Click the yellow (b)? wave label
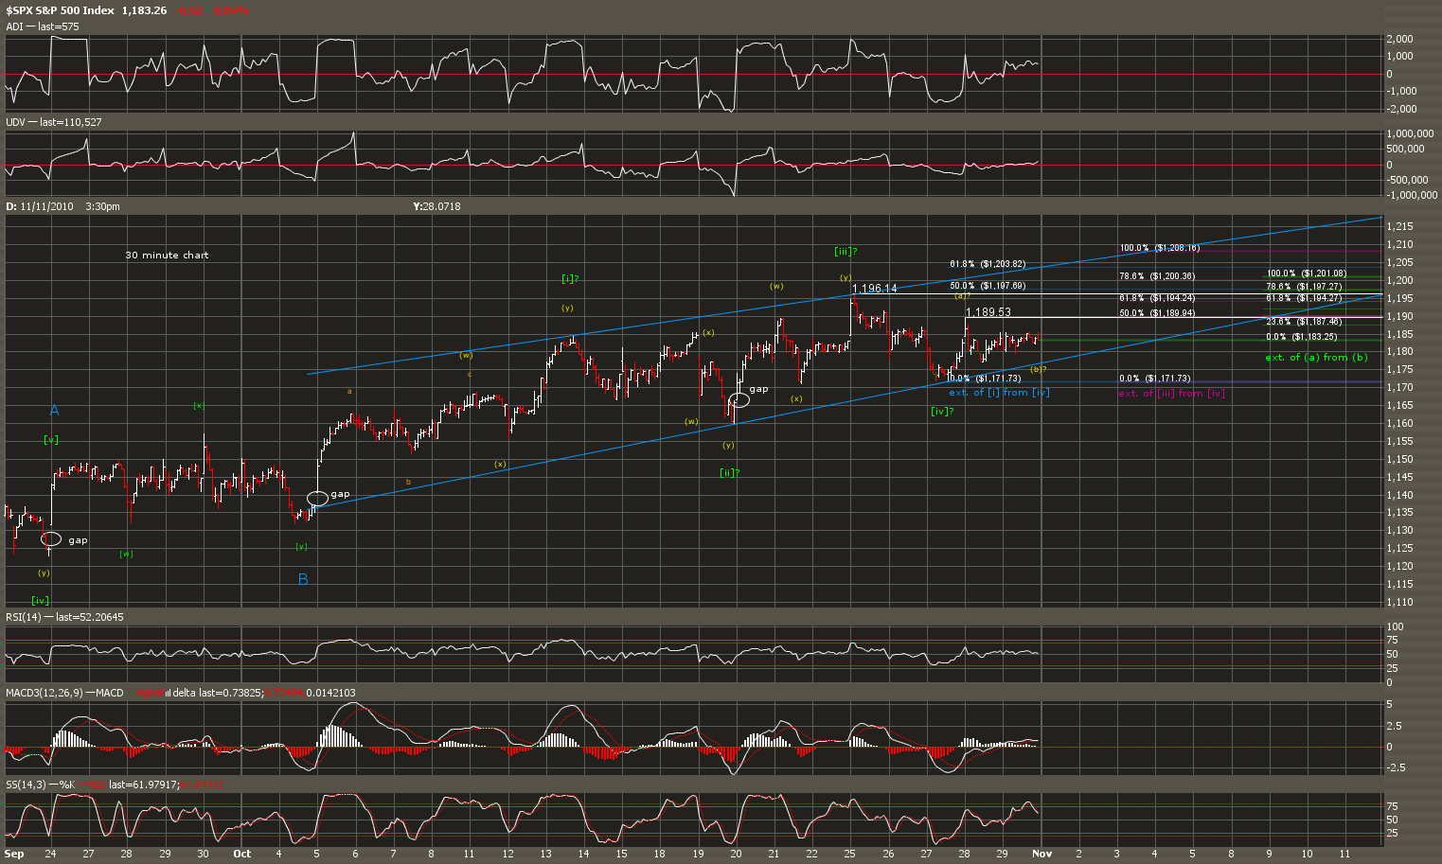Image resolution: width=1442 pixels, height=864 pixels. point(1039,369)
